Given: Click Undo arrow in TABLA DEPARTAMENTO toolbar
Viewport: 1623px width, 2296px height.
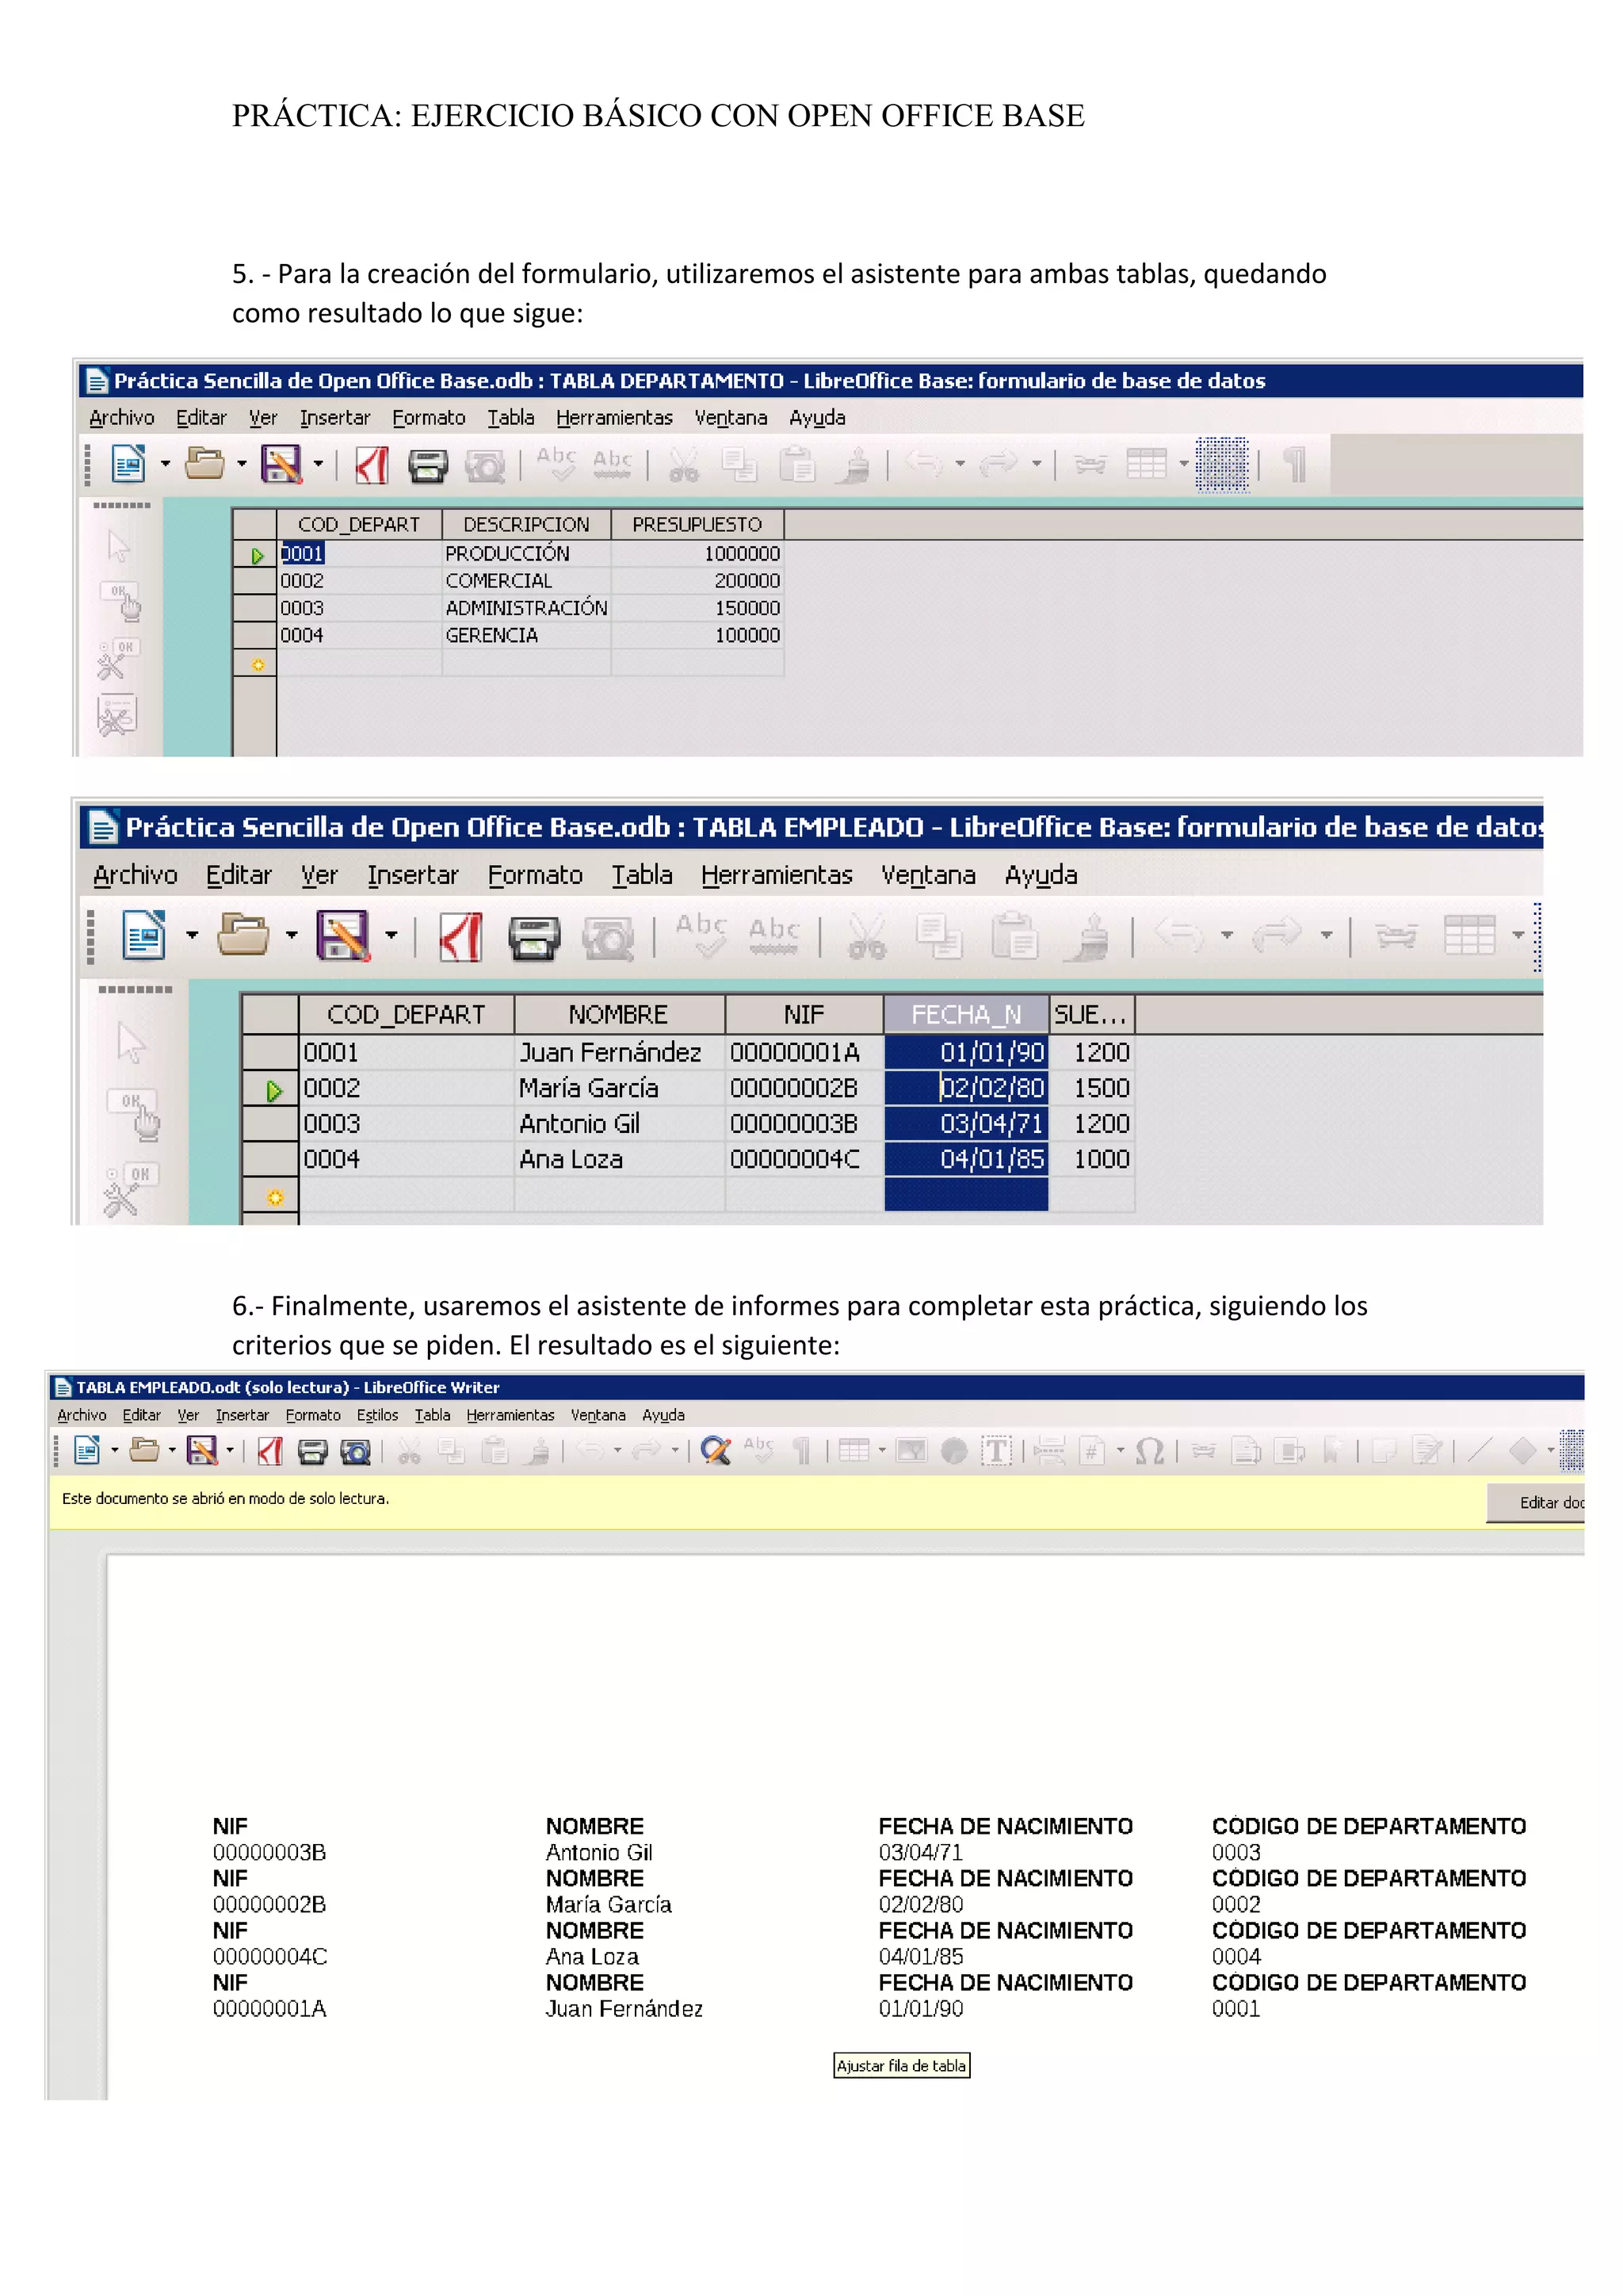Looking at the screenshot, I should pos(925,463).
